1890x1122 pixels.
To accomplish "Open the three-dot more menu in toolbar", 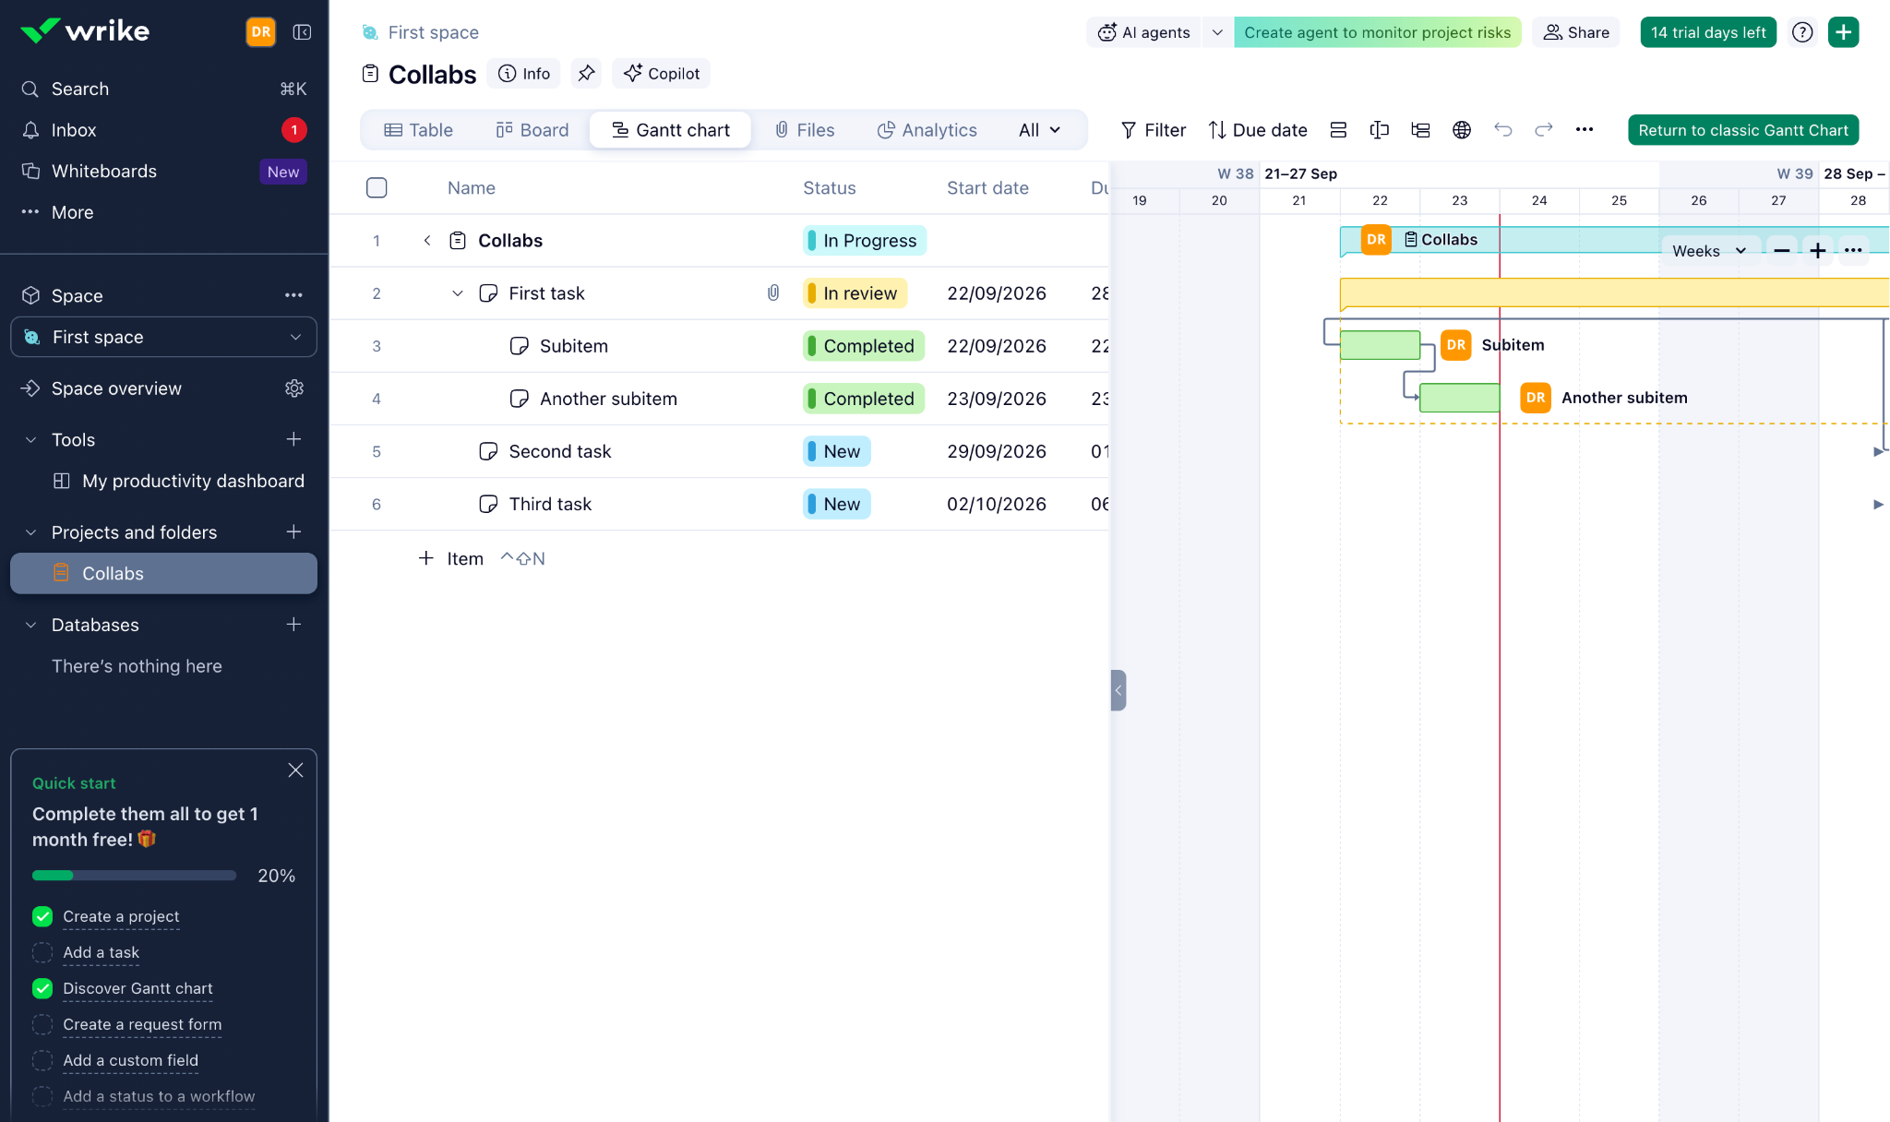I will tap(1585, 130).
